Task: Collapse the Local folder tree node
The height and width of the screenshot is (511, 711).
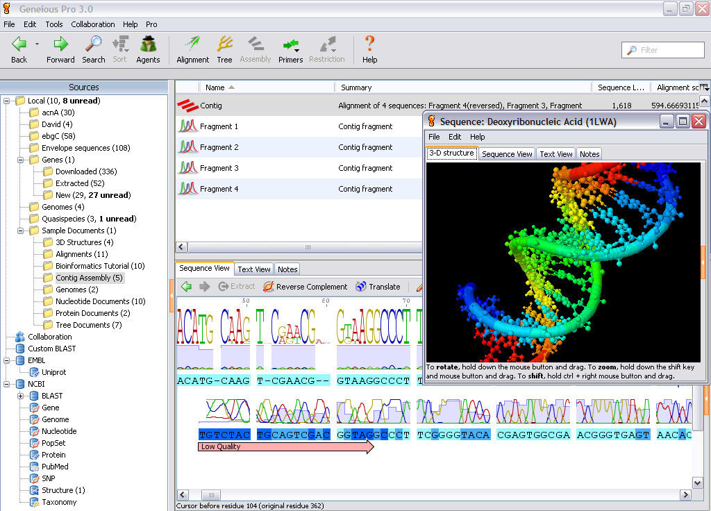Action: (x=7, y=101)
